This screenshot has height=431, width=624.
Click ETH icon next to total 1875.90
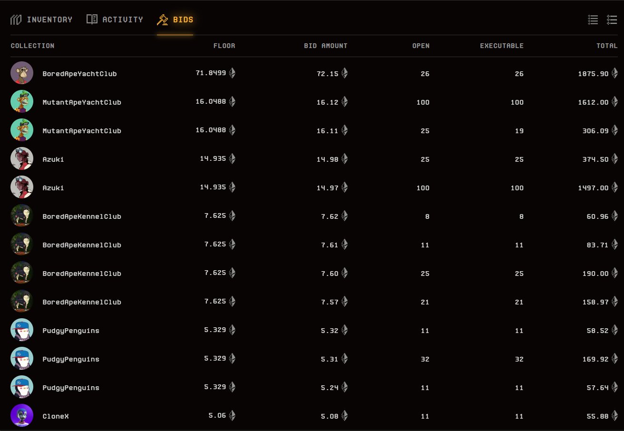(614, 73)
